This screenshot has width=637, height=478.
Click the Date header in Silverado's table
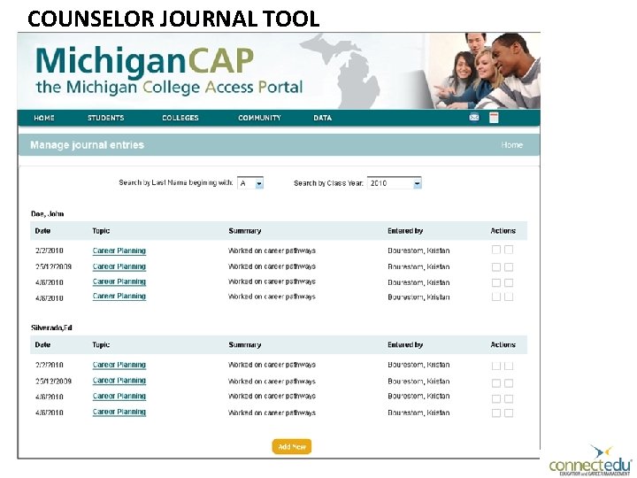coord(42,344)
